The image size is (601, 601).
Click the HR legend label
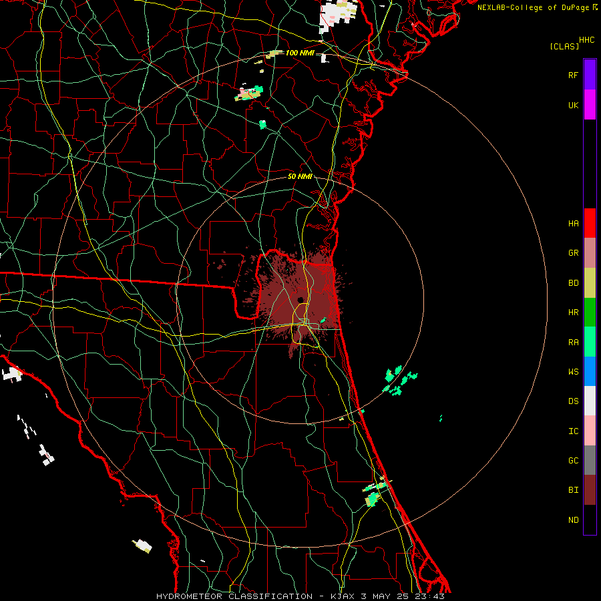[x=573, y=313]
